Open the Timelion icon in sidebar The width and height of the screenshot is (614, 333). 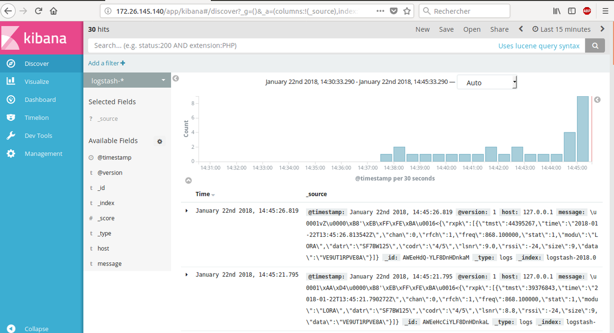[11, 118]
